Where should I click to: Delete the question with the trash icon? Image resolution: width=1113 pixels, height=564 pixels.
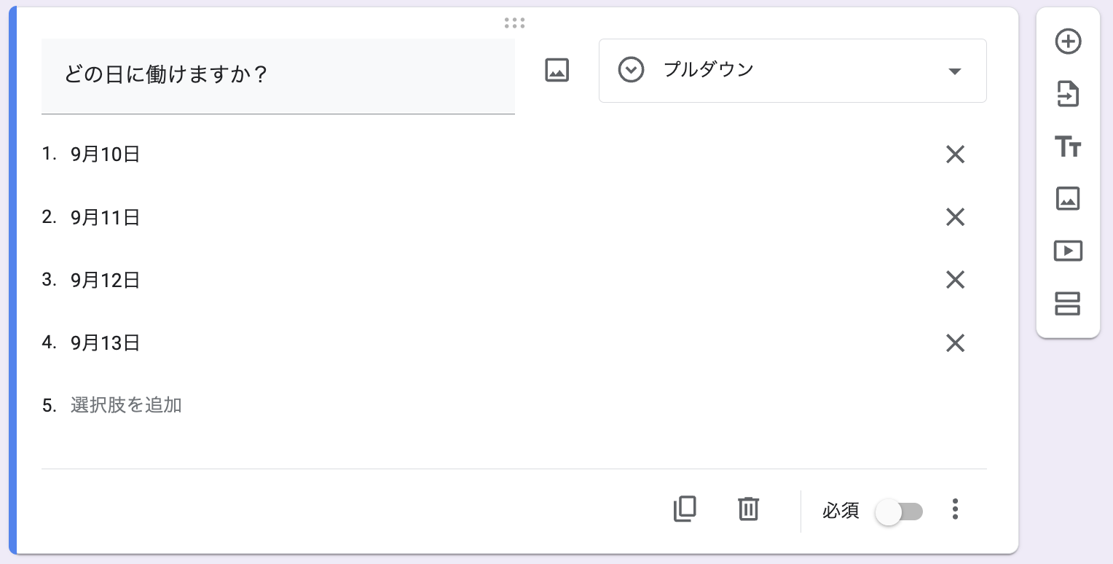tap(748, 509)
